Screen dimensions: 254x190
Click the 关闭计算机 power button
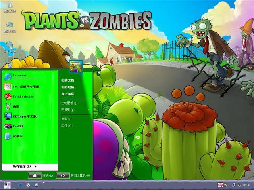63,175
